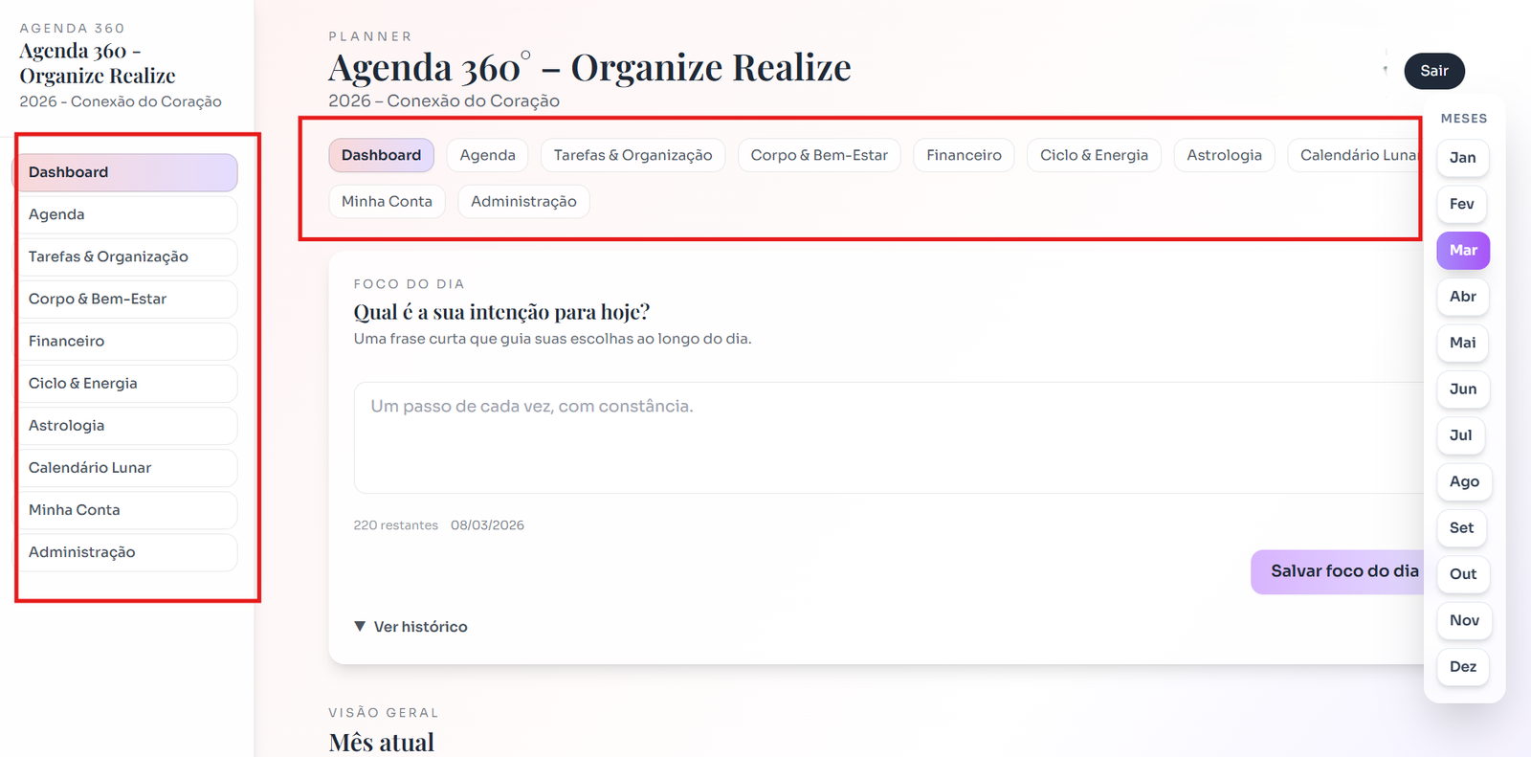Pick Jul from the months panel

click(x=1461, y=435)
